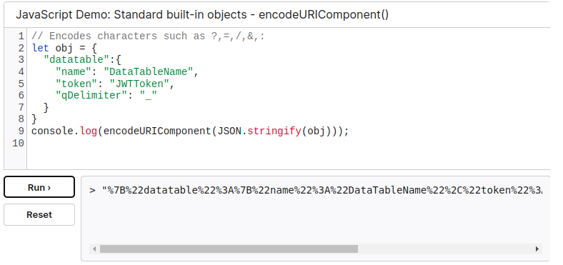
Task: Click the empty scrollbar track right of thumb
Action: click(x=445, y=249)
